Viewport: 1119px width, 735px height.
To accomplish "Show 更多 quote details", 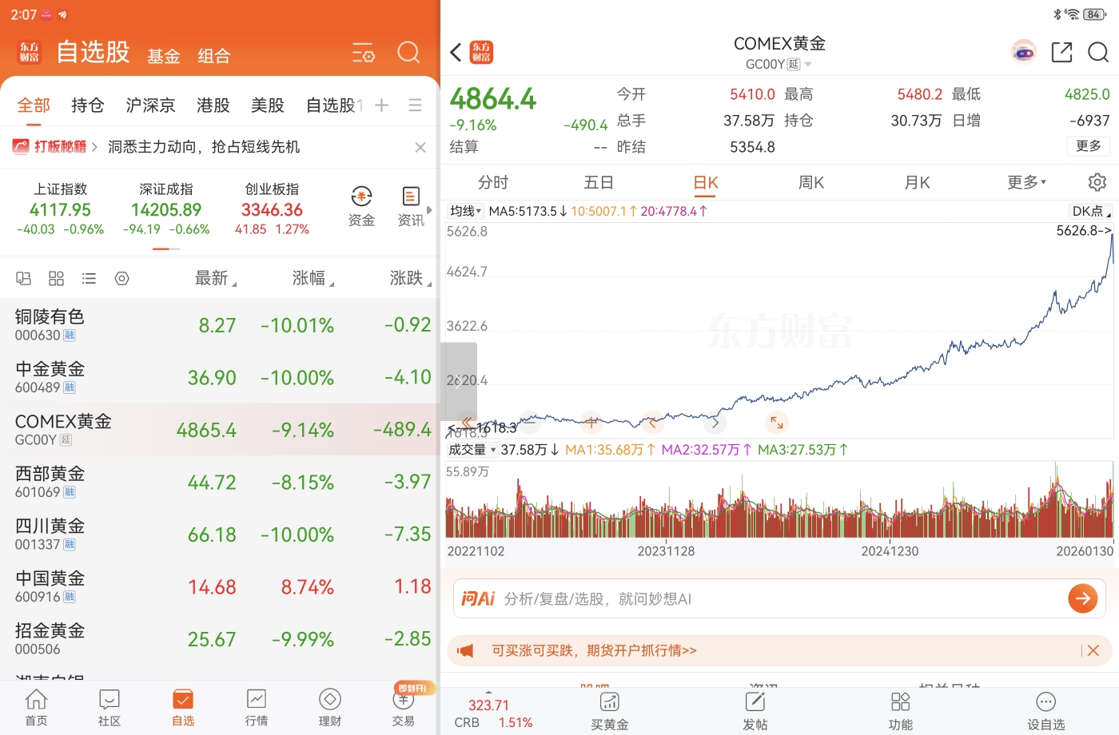I will coord(1088,145).
